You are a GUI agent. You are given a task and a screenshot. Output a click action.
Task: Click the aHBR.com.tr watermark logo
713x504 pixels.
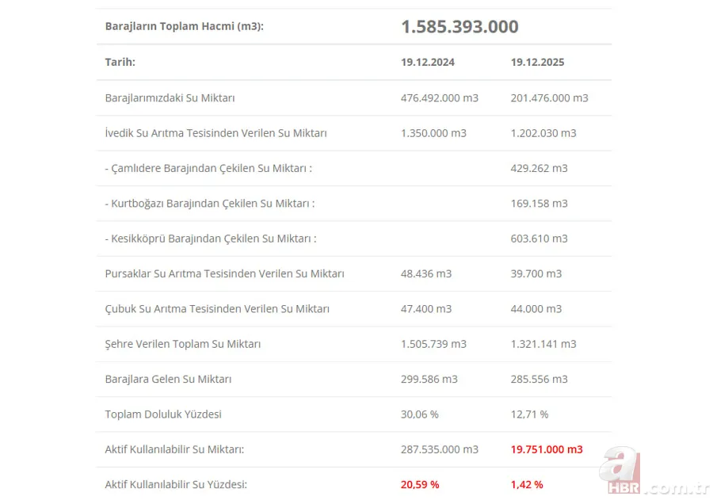coord(653,474)
